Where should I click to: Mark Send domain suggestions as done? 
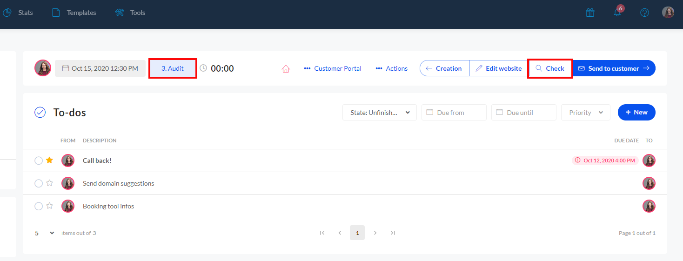click(39, 183)
